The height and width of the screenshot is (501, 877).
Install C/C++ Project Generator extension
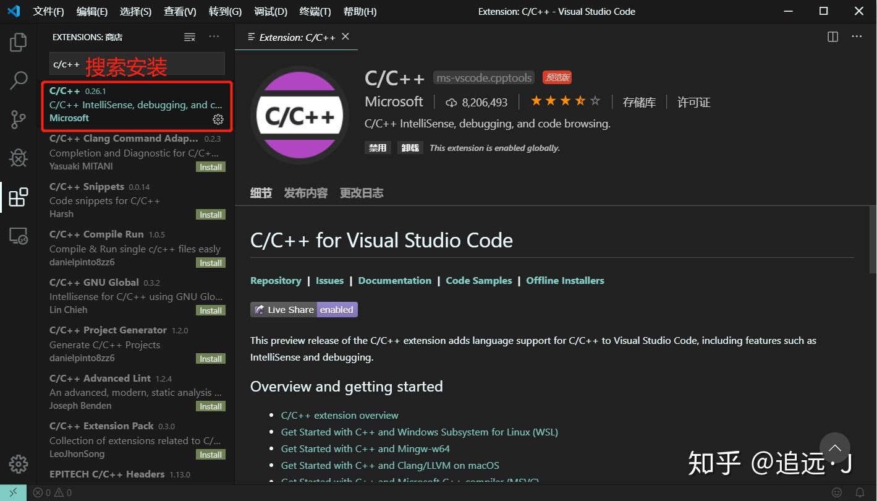point(211,359)
